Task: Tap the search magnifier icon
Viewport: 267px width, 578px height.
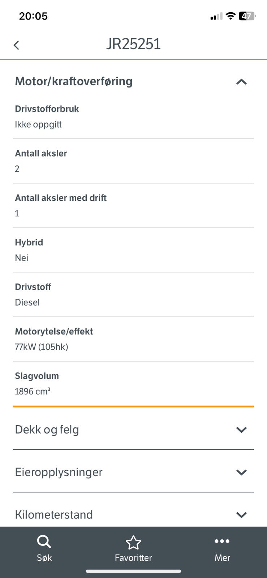Action: (44, 542)
